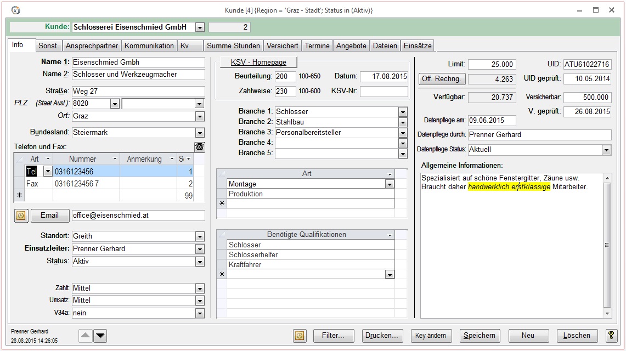The height and width of the screenshot is (351, 626).
Task: Click the clock icon left of Filter
Action: point(300,336)
